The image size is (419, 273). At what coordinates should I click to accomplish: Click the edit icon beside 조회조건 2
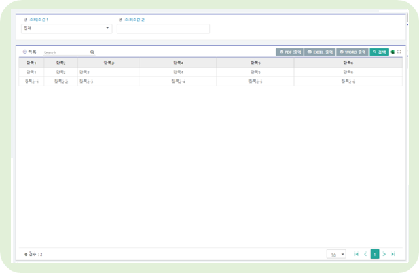[x=120, y=20]
